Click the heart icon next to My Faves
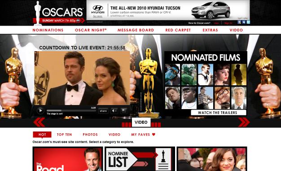The image size is (281, 171). [x=154, y=135]
